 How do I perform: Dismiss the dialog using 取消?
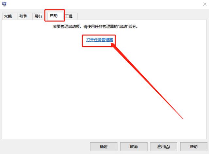[x=134, y=147]
